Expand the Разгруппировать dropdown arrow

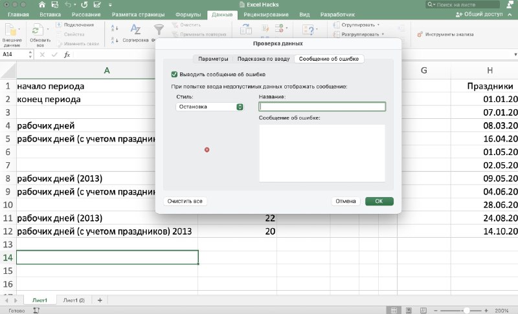[383, 34]
